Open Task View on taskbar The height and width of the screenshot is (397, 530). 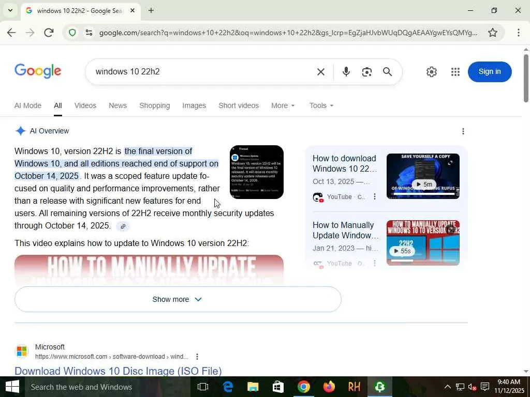203,387
